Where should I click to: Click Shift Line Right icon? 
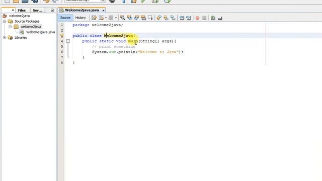(x=189, y=18)
